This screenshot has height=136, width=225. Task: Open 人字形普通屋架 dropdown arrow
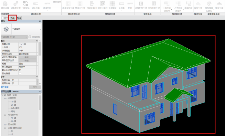pyautogui.click(x=183, y=10)
